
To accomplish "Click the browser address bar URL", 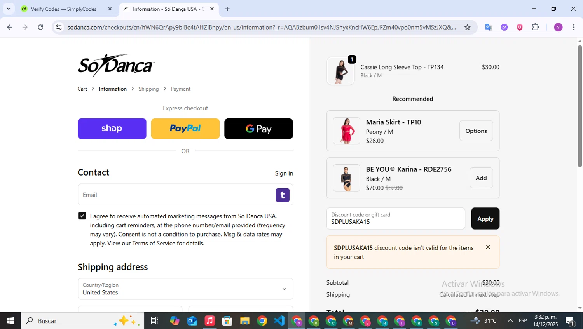I will 262,27.
